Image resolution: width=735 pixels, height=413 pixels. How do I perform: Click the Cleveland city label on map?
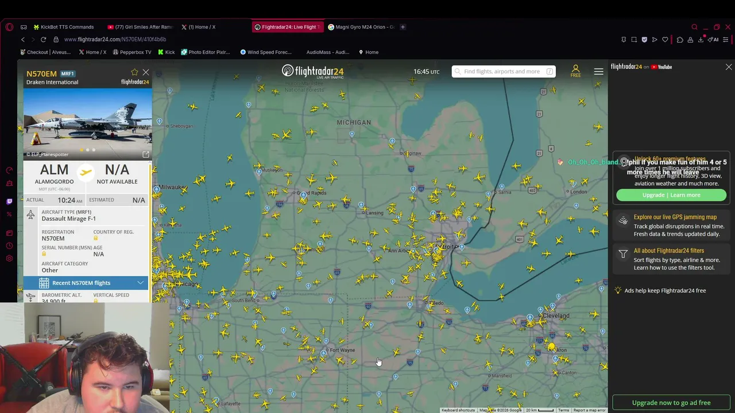[x=555, y=315]
